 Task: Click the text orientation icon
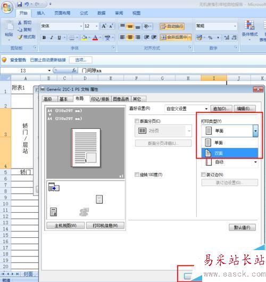pos(147,26)
